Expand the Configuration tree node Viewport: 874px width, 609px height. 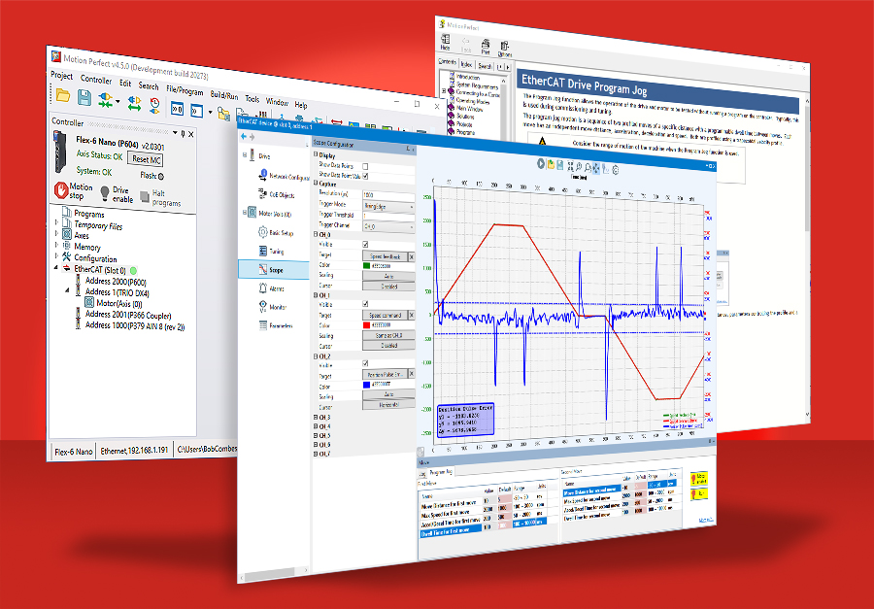(55, 255)
